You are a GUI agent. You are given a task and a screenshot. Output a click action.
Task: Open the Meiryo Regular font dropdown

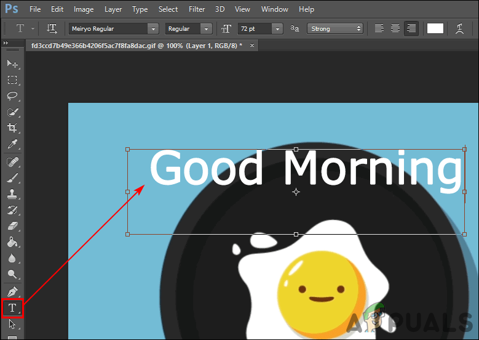pos(114,29)
